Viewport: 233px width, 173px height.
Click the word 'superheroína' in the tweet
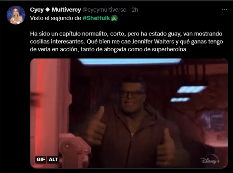coord(170,49)
